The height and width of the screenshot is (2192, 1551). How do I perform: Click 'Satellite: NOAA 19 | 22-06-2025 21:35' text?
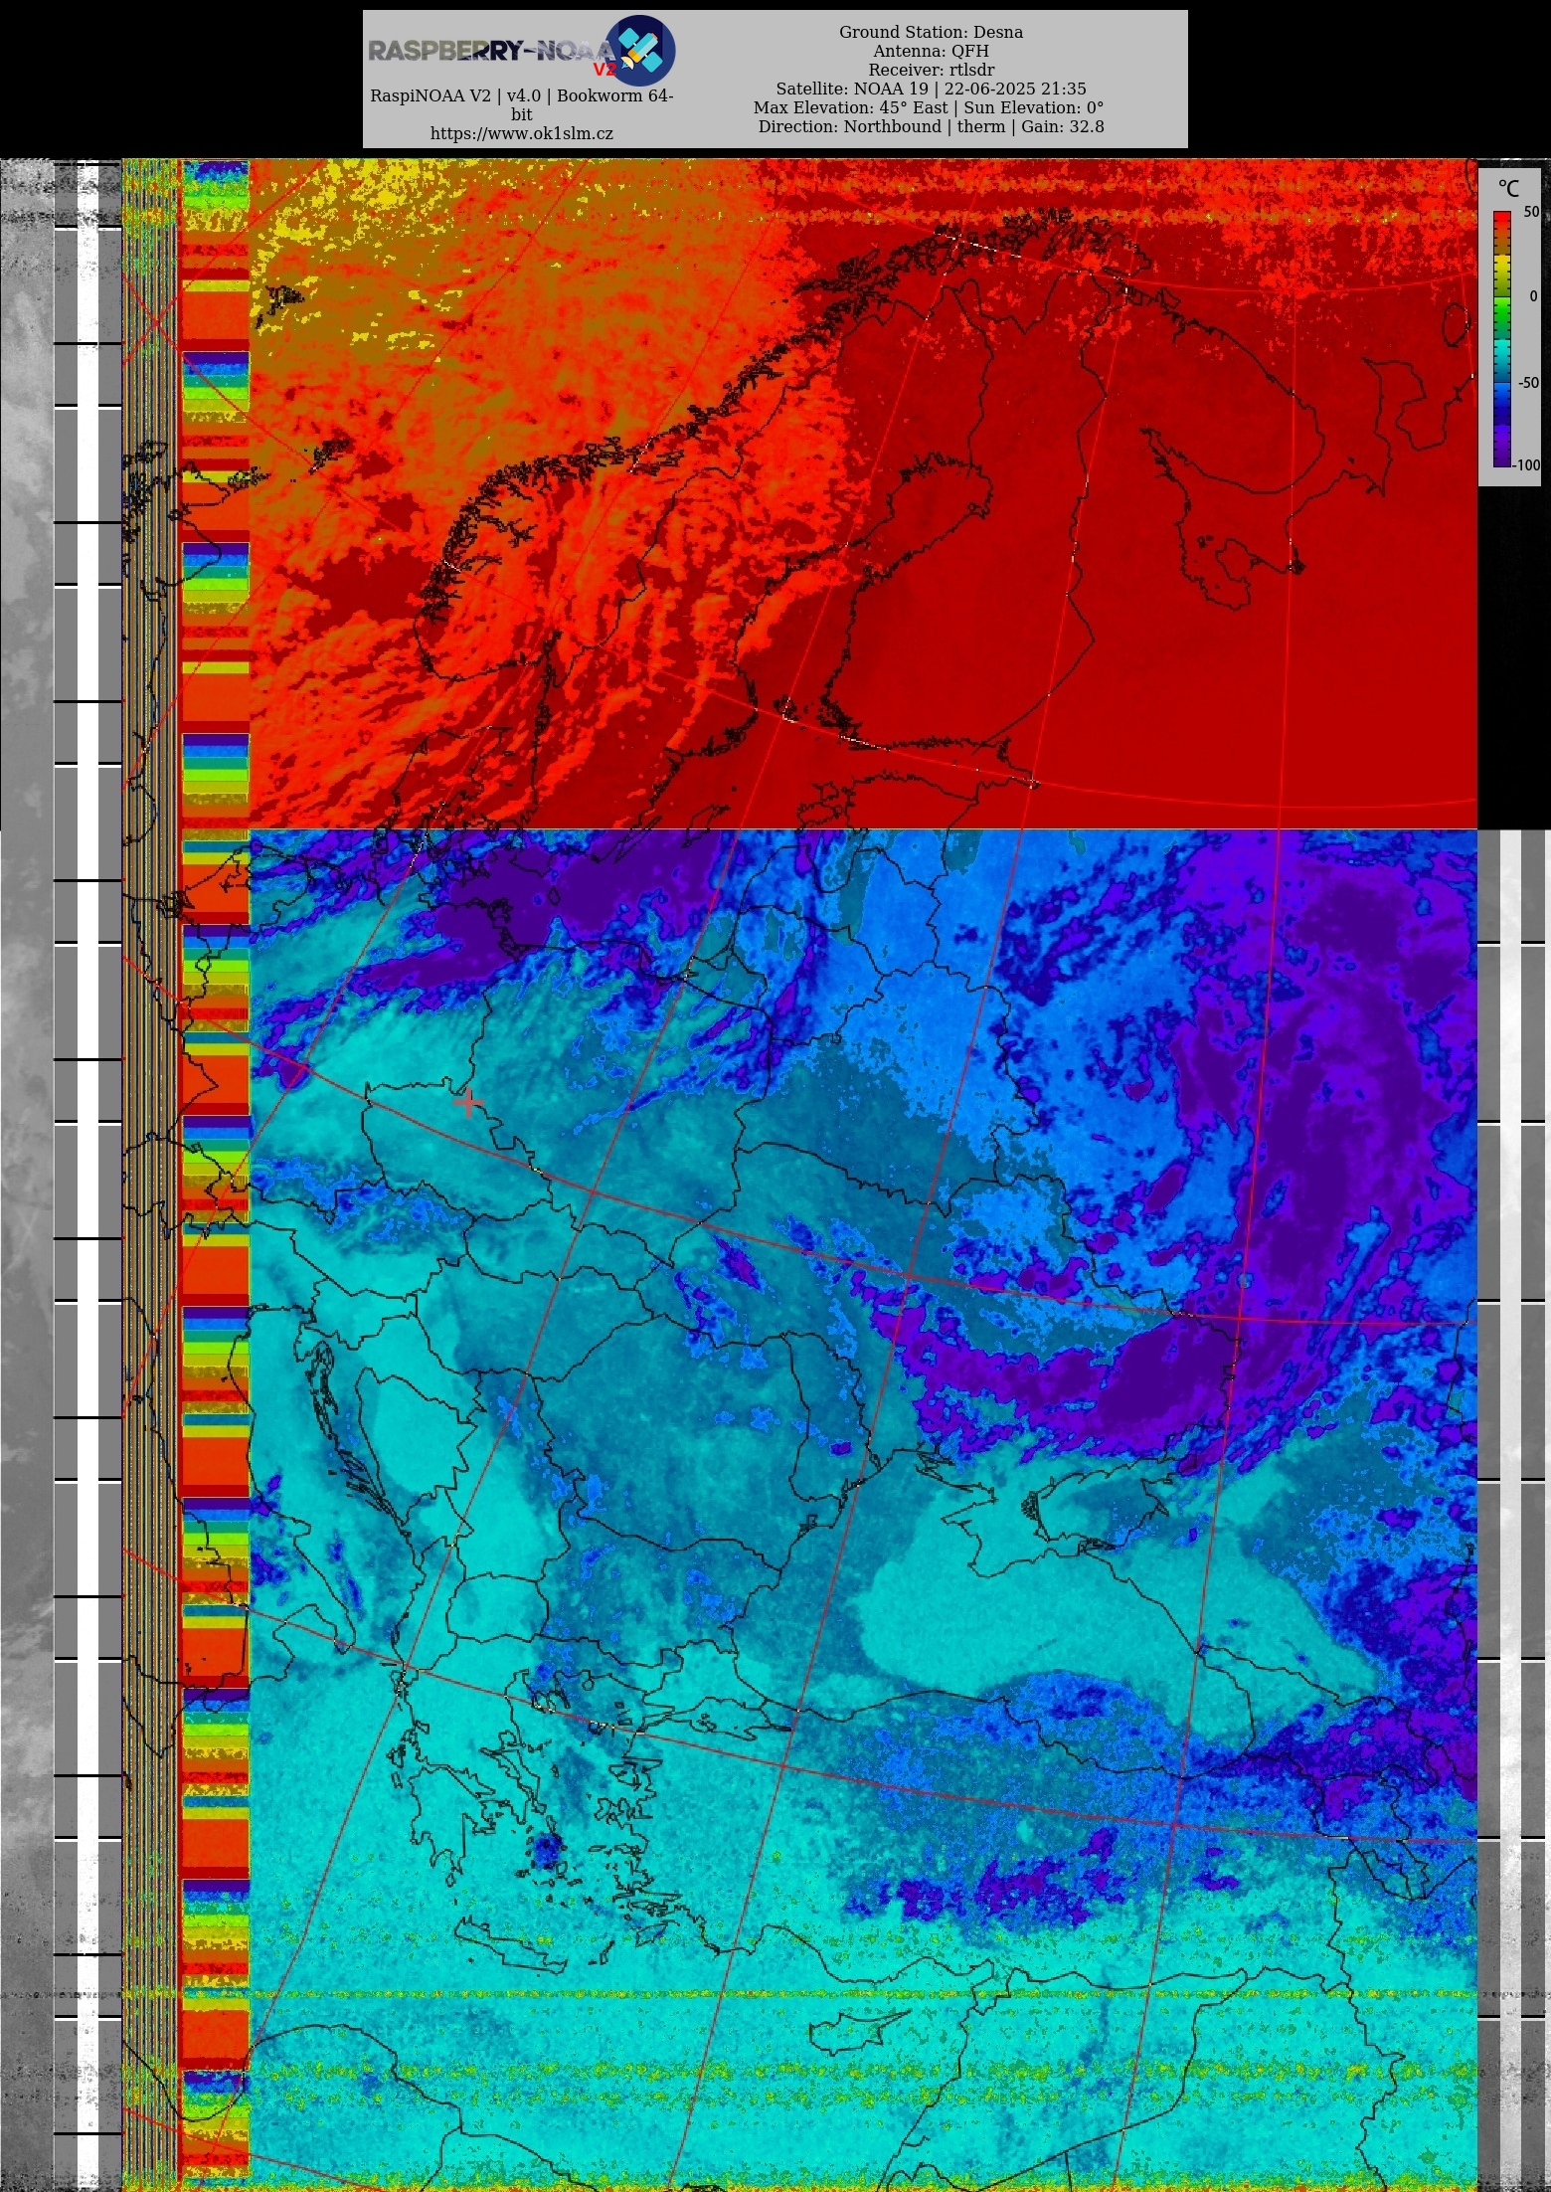[x=931, y=89]
